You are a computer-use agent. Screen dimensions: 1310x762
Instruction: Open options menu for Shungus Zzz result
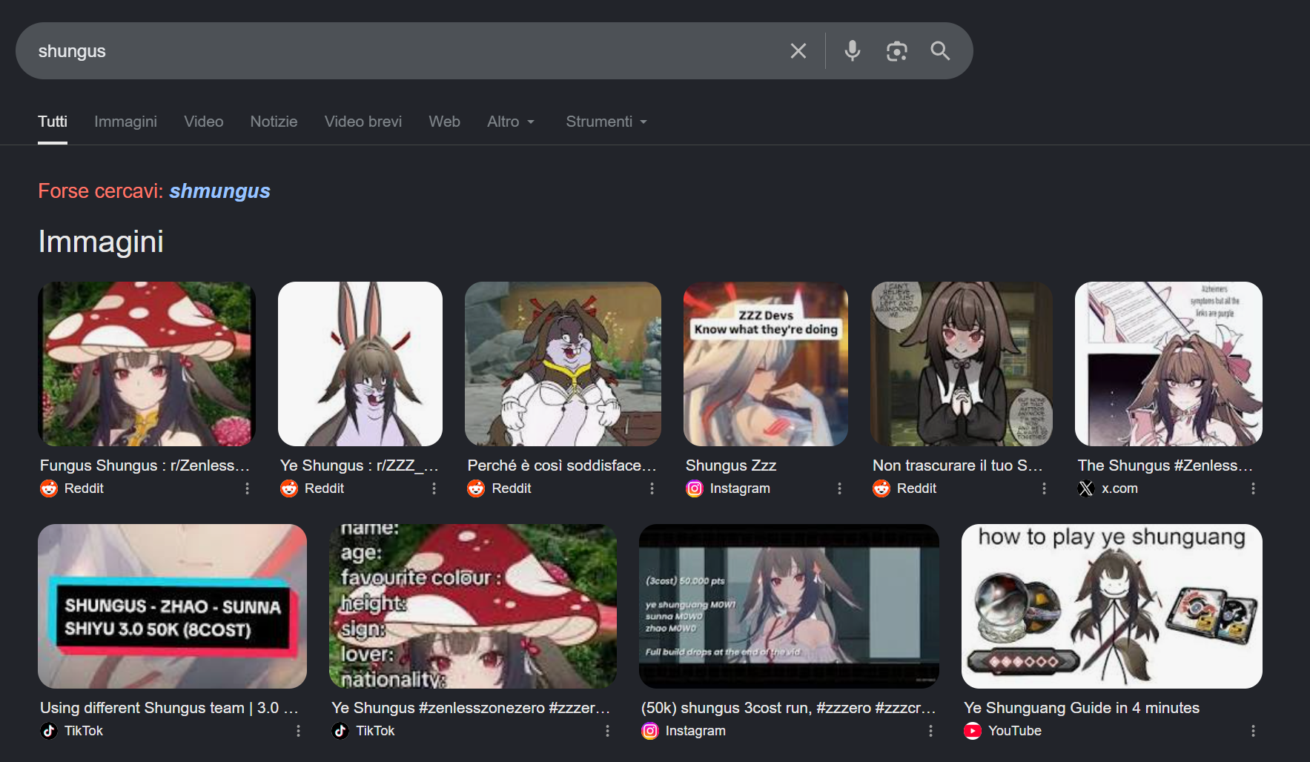click(840, 488)
